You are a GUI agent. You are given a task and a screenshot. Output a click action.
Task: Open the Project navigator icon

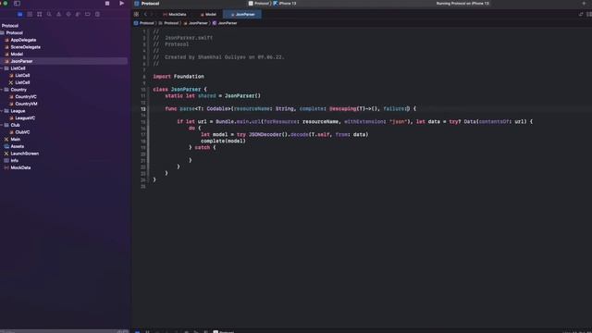coord(20,15)
